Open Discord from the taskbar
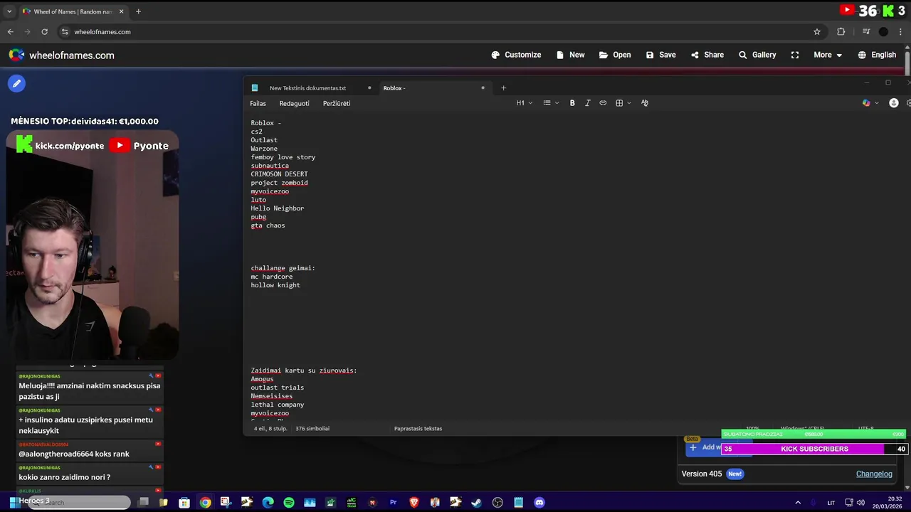This screenshot has width=911, height=512. coord(539,503)
